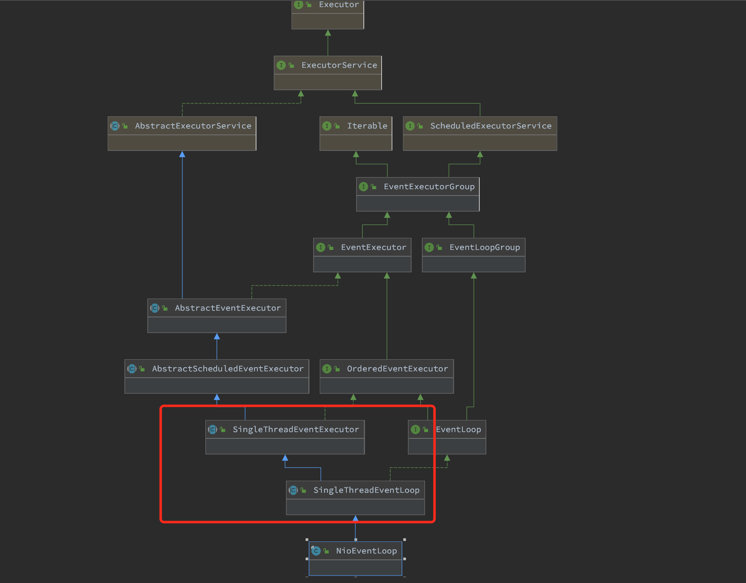
Task: Click the NioEventLoop class icon
Action: click(316, 551)
